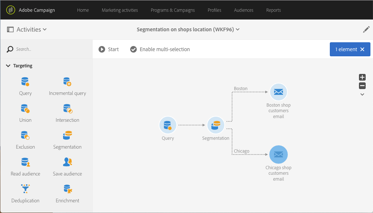Go to Programs & Campaigns tab
Image resolution: width=373 pixels, height=213 pixels.
coord(173,10)
